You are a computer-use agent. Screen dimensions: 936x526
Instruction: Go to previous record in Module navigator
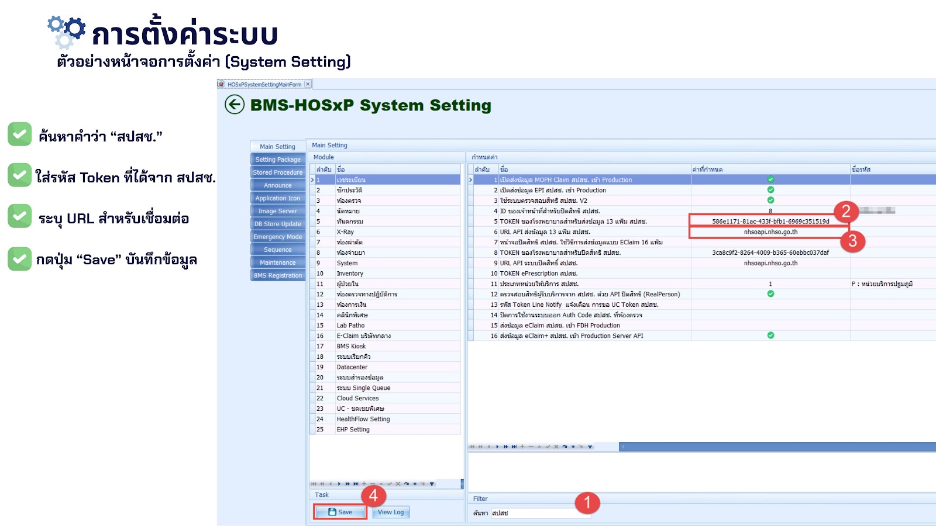point(331,484)
